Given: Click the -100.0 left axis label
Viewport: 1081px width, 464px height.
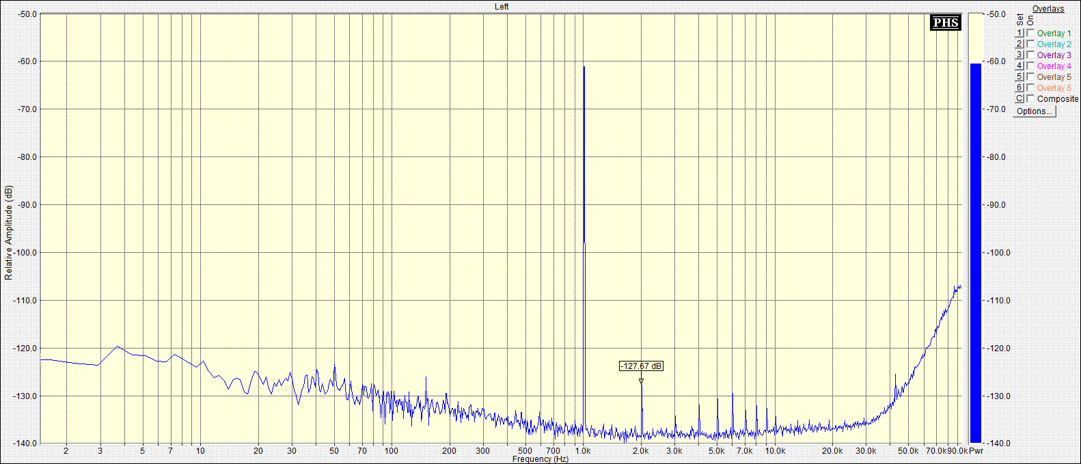Looking at the screenshot, I should click(x=25, y=253).
